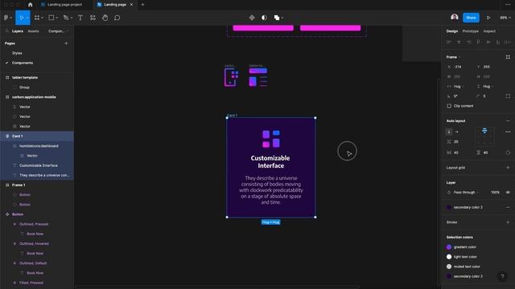This screenshot has height=289, width=515.
Task: Add a layout grid
Action: pyautogui.click(x=508, y=168)
